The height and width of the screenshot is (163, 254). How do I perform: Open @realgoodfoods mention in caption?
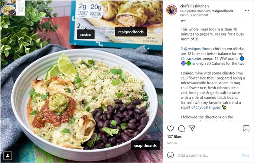coord(198,49)
